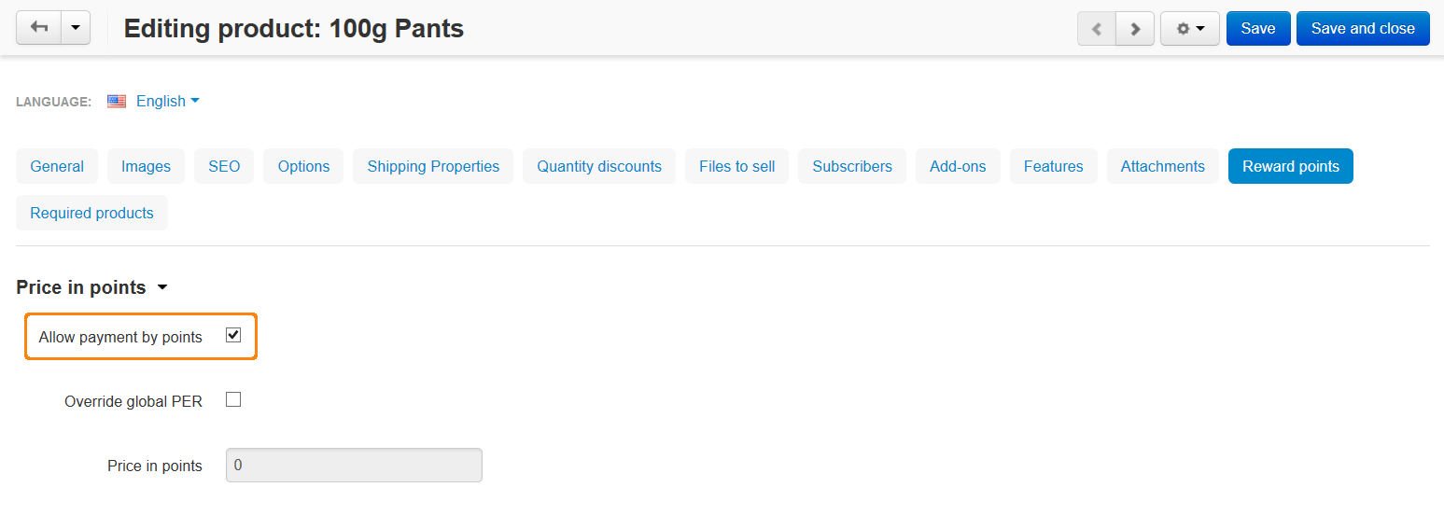The width and height of the screenshot is (1444, 515).
Task: Go to the Add-ons tab
Action: 958,166
